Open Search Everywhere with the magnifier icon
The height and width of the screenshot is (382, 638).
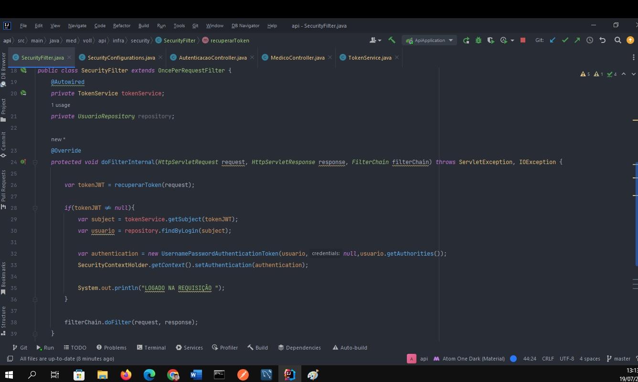[617, 41]
